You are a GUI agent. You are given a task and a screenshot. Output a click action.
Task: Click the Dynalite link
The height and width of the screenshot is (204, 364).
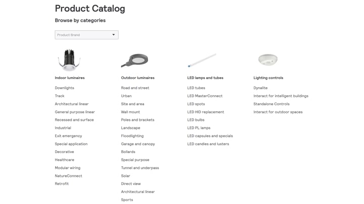pos(260,88)
